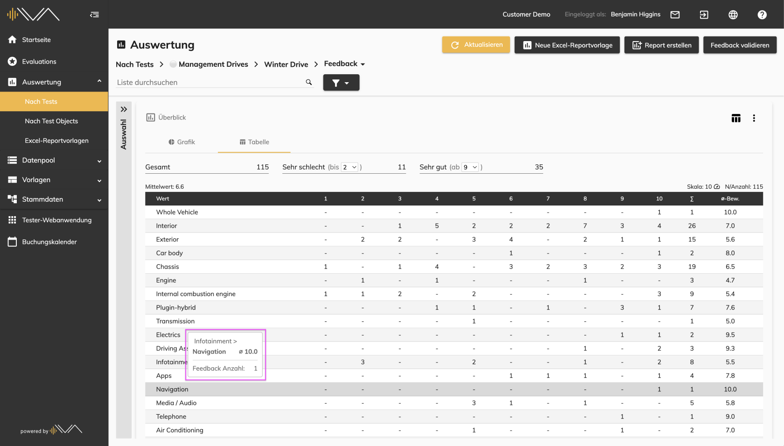The width and height of the screenshot is (784, 446).
Task: Focus the Liste durchsuchen search field
Action: [210, 82]
